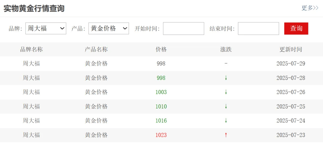Click the date 2025-07-24
This screenshot has height=143, width=323.
pyautogui.click(x=291, y=121)
